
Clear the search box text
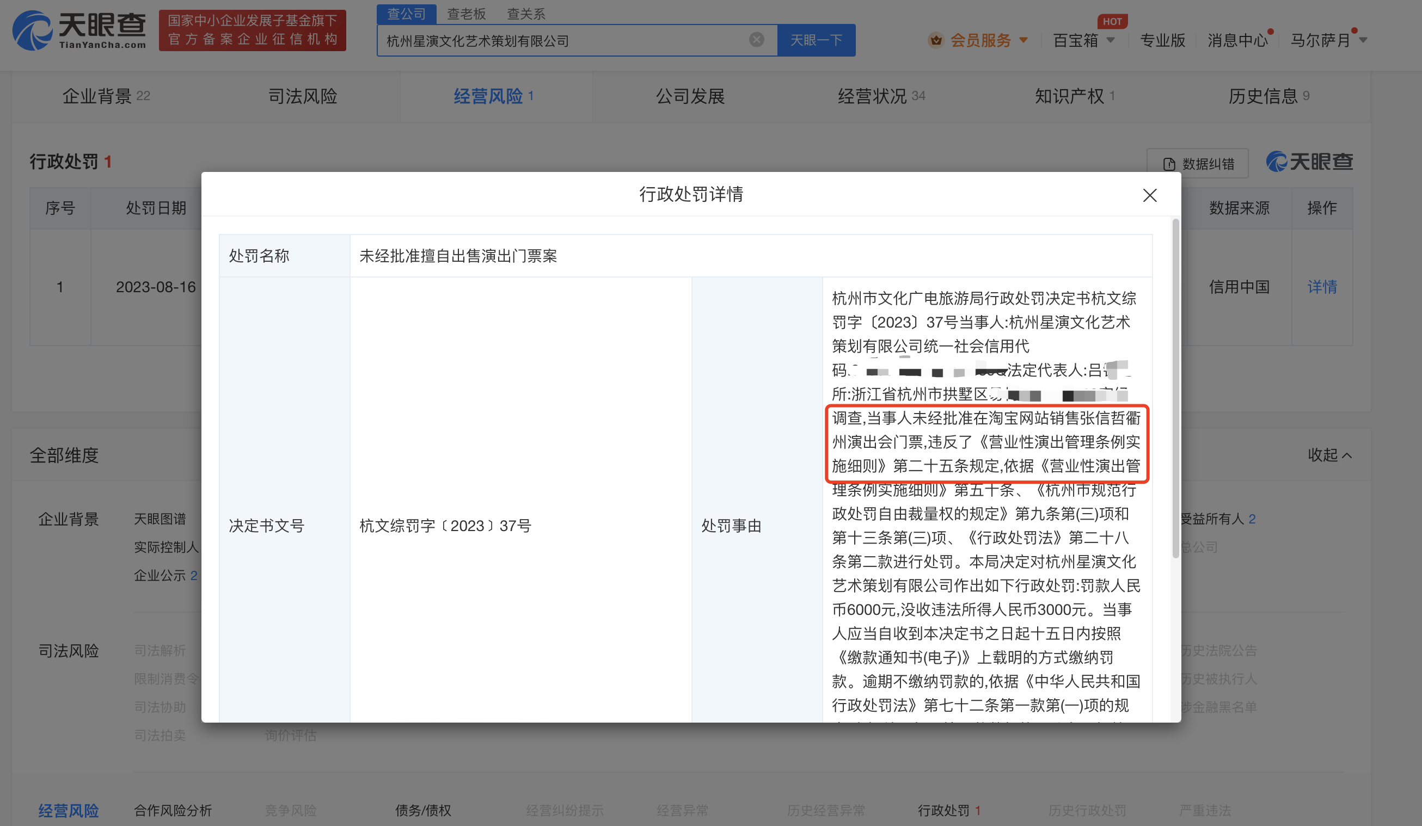click(756, 40)
